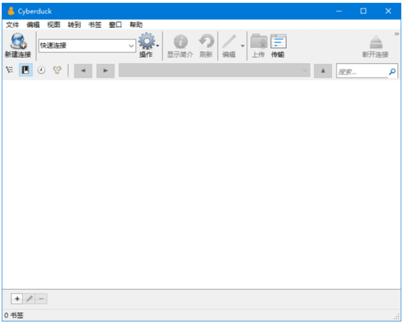Maximize the Cyberduck window
403x322 pixels.
[x=363, y=11]
